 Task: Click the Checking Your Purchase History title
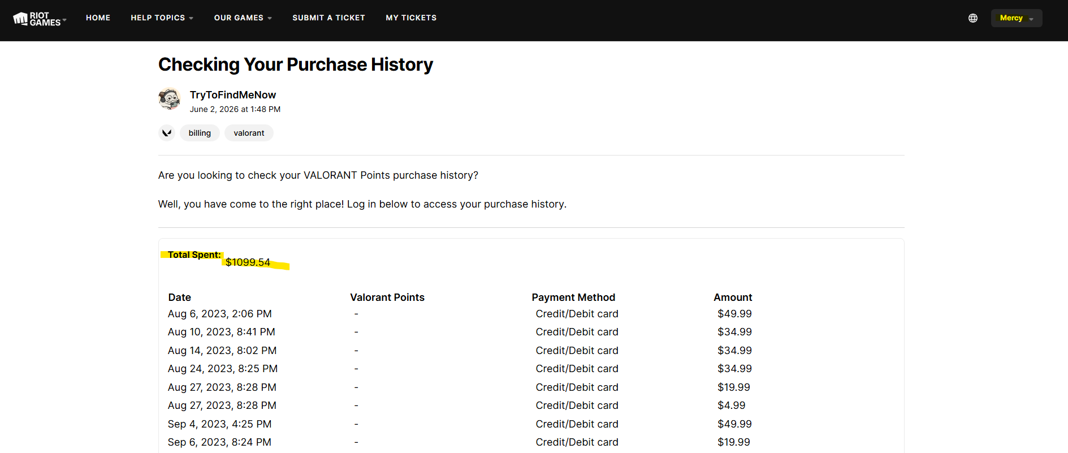click(x=296, y=64)
